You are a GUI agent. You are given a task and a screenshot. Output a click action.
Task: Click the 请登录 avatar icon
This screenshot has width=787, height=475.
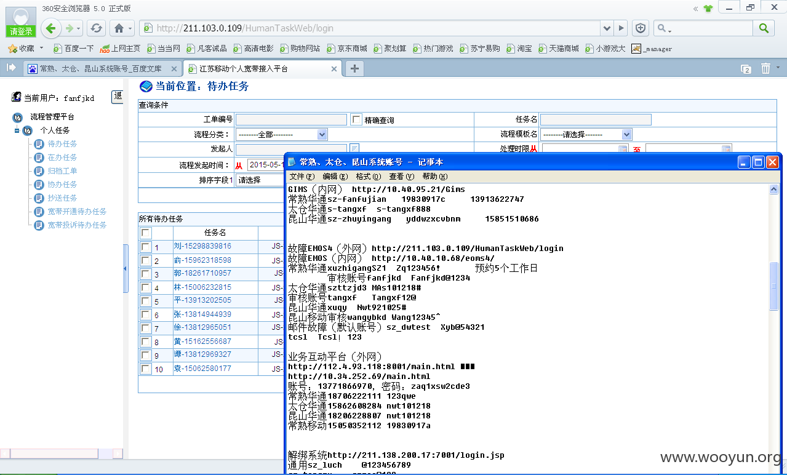[x=21, y=22]
